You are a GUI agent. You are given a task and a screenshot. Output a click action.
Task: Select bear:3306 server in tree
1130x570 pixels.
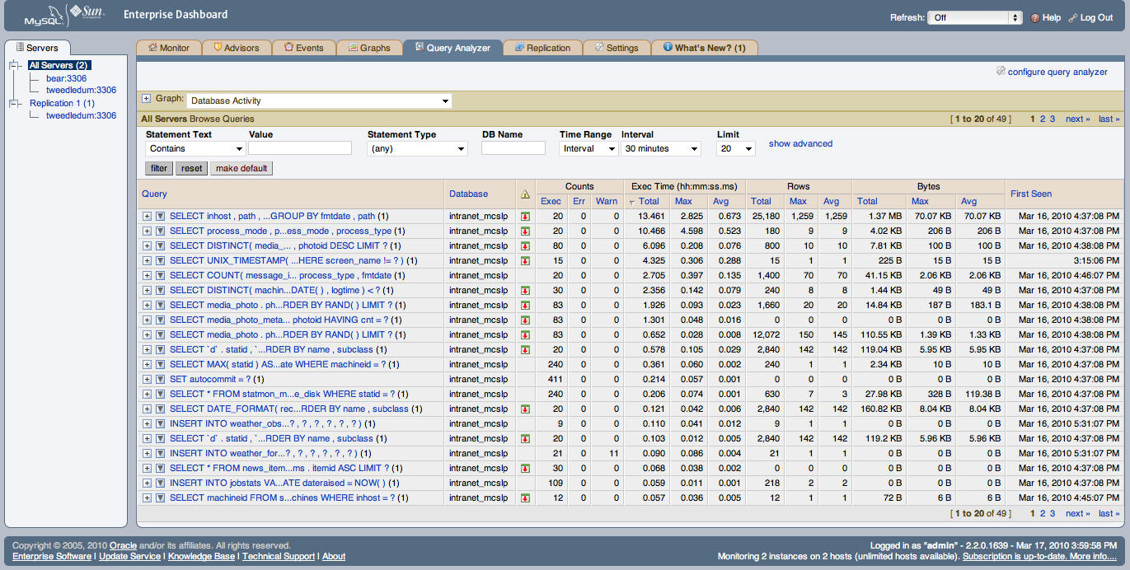pos(66,78)
